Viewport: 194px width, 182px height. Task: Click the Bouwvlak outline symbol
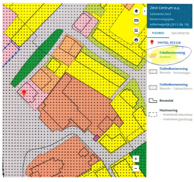(x=153, y=101)
